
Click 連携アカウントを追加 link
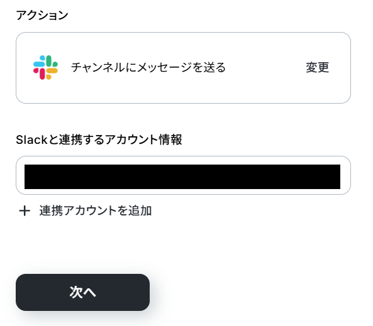point(96,211)
